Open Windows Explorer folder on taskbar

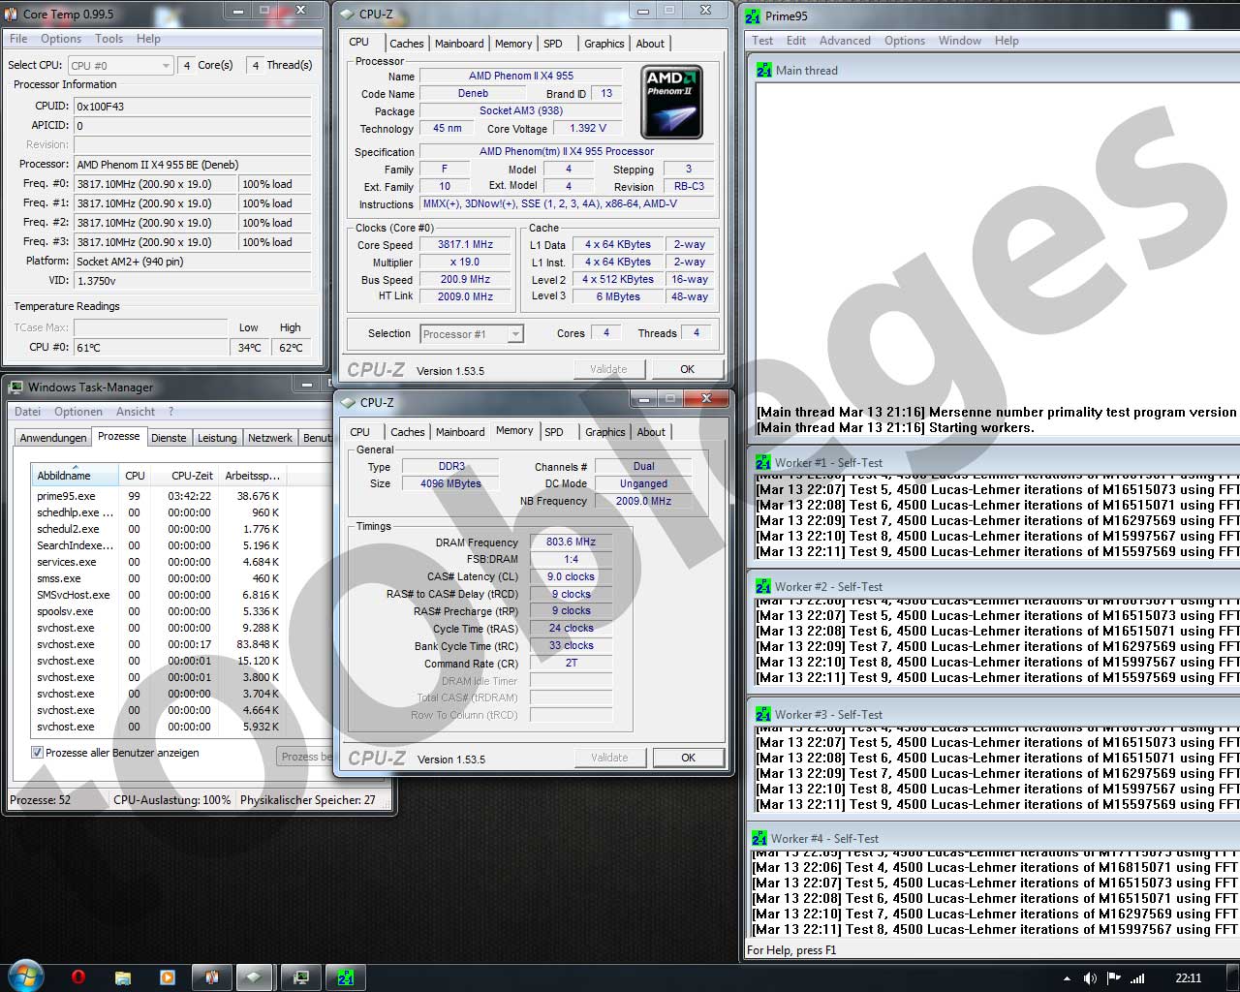click(123, 977)
